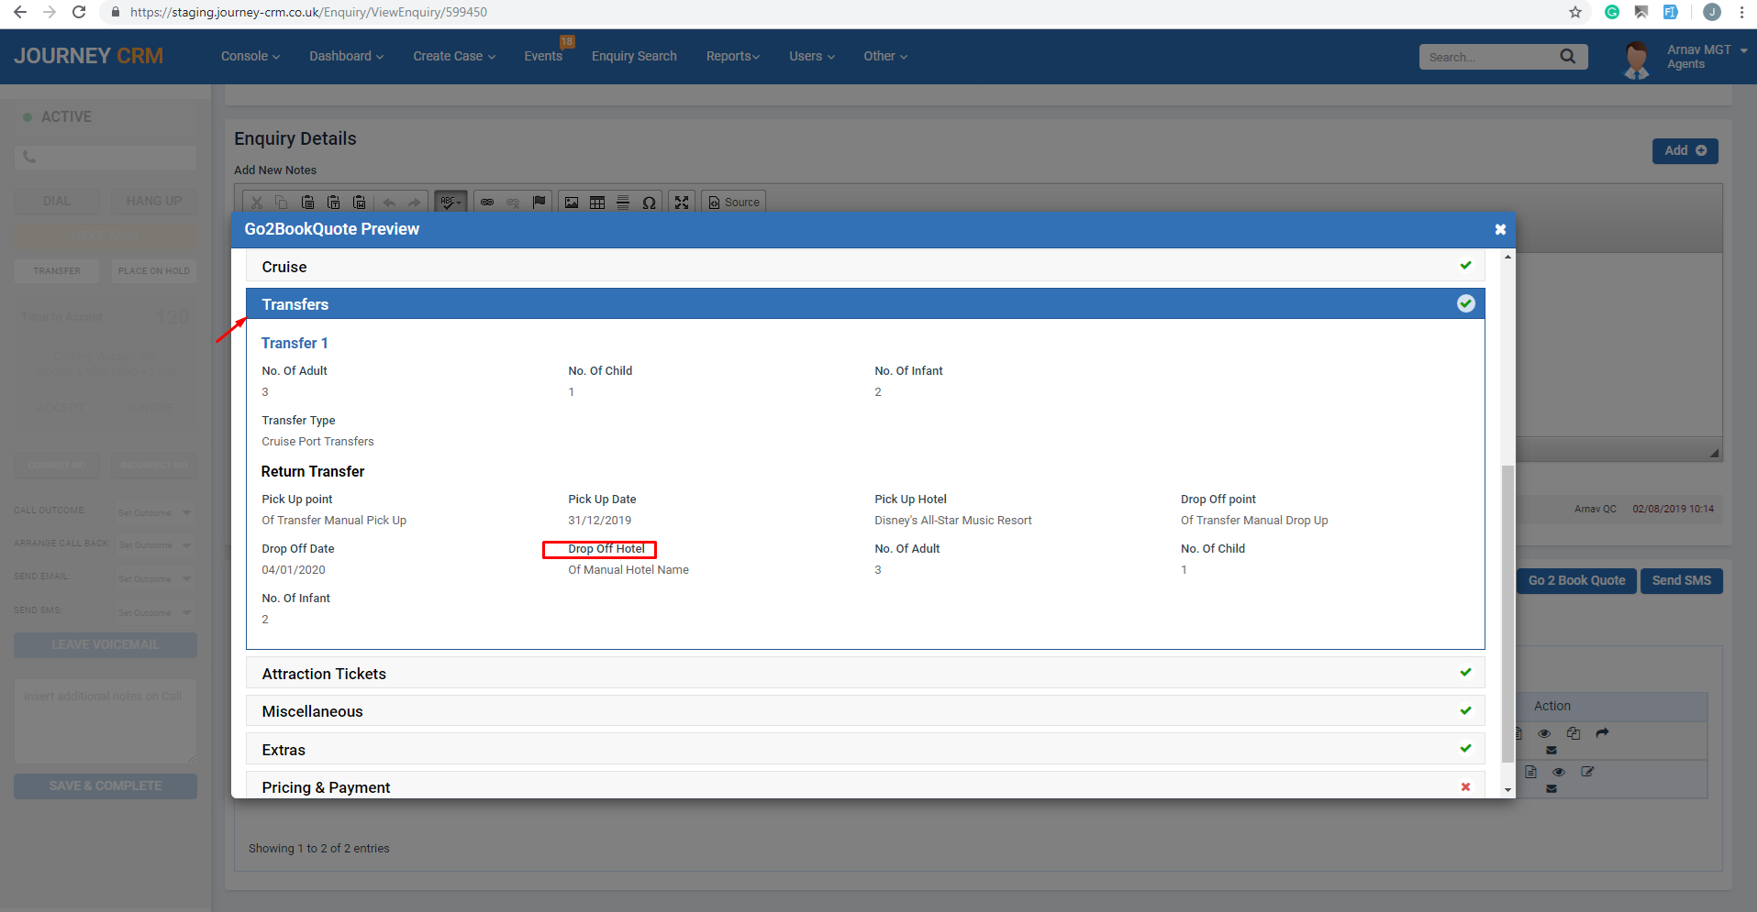The image size is (1757, 912).
Task: Click the browser bookmark star icon
Action: [1575, 12]
